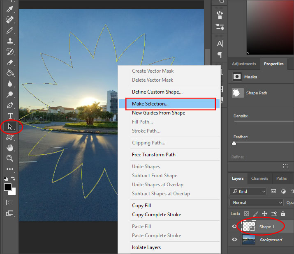Viewport: 294px width, 254px height.
Task: Switch to the Channels tab
Action: [x=260, y=178]
